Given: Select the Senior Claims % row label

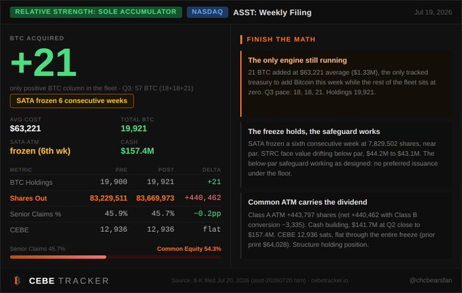Looking at the screenshot, I should tap(35, 214).
